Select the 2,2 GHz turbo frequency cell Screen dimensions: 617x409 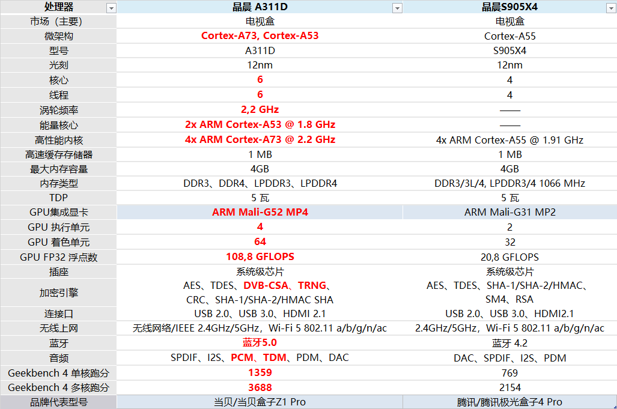[260, 110]
